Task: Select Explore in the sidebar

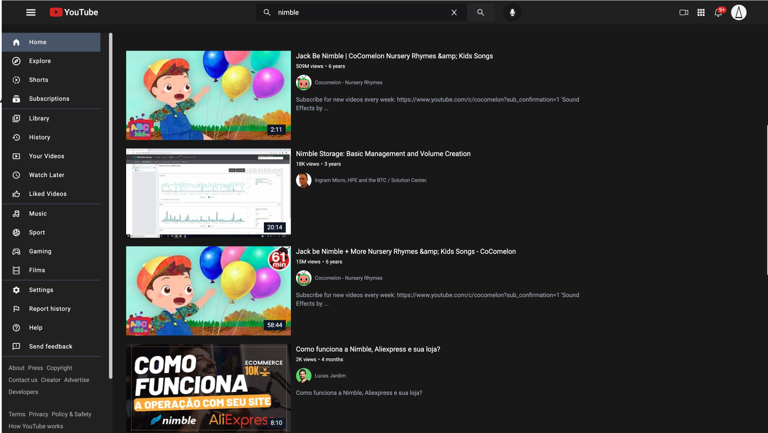Action: click(40, 61)
